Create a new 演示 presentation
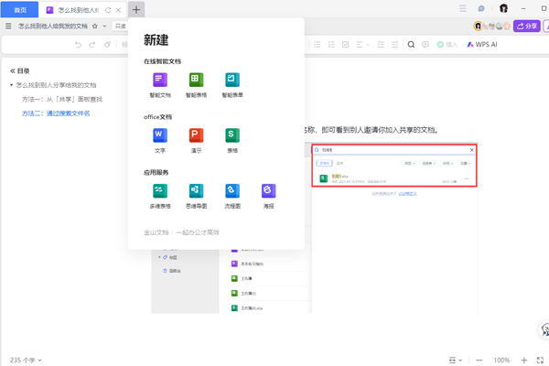This screenshot has width=549, height=366. [196, 138]
